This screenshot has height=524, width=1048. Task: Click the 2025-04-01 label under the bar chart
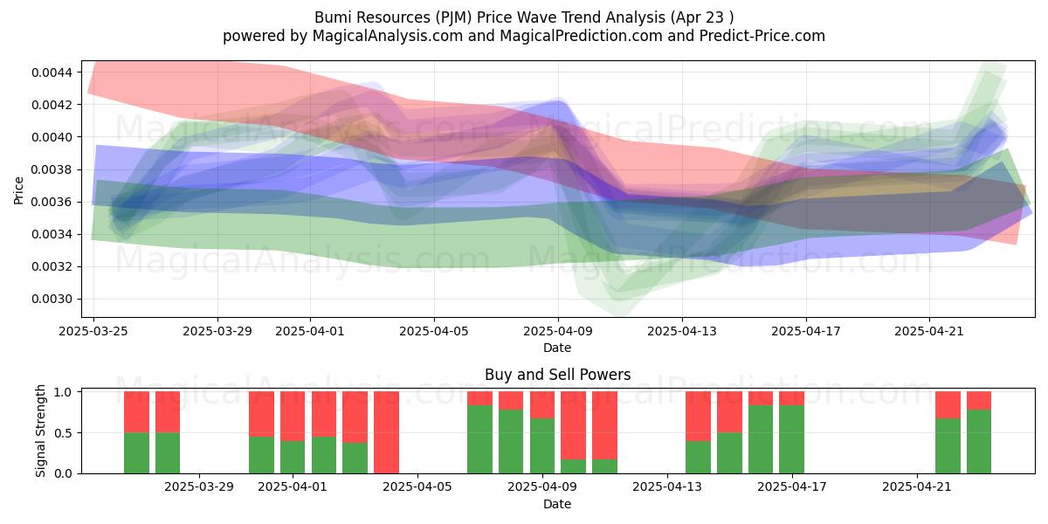coord(293,487)
